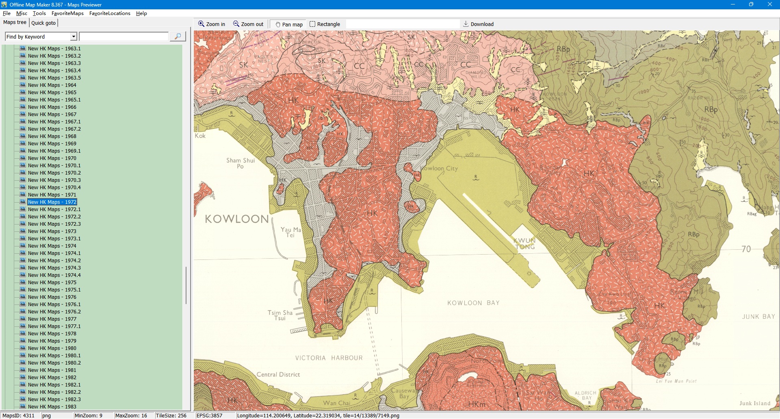The width and height of the screenshot is (780, 419).
Task: Open the FavoriteMaps menu
Action: click(x=67, y=13)
